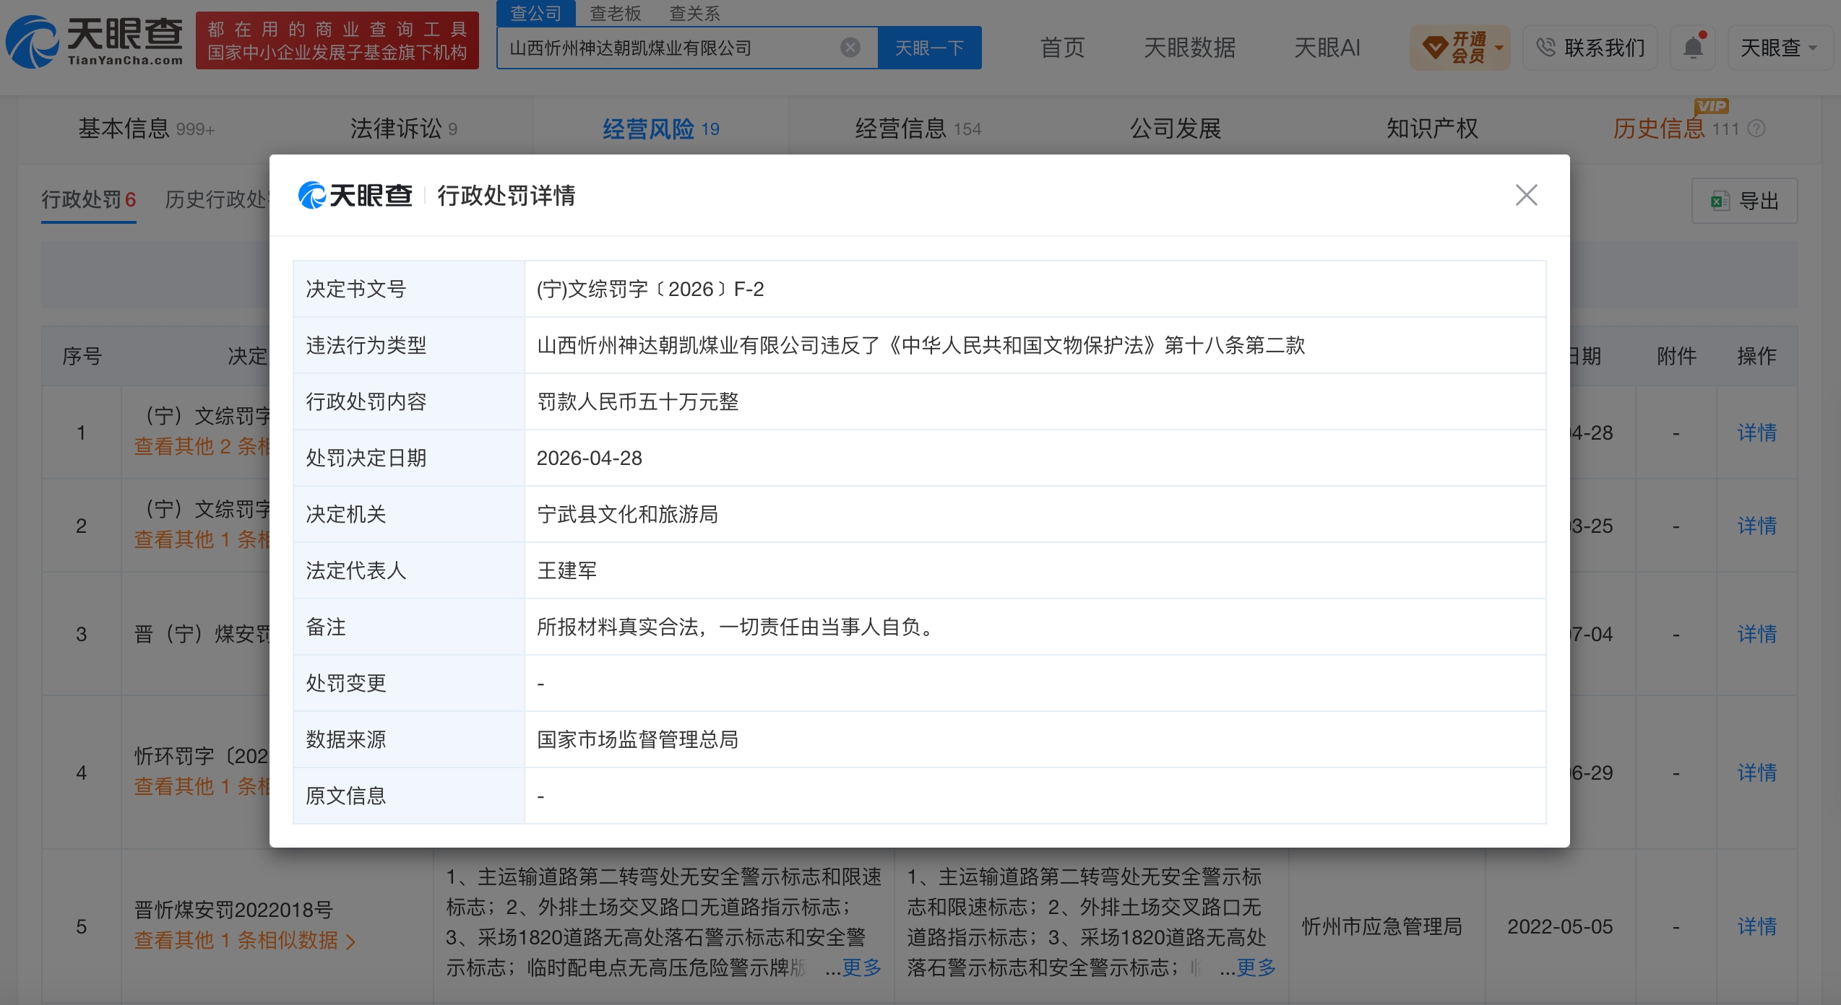Click the Excel icon on 导出
Image resolution: width=1841 pixels, height=1005 pixels.
[x=1720, y=201]
